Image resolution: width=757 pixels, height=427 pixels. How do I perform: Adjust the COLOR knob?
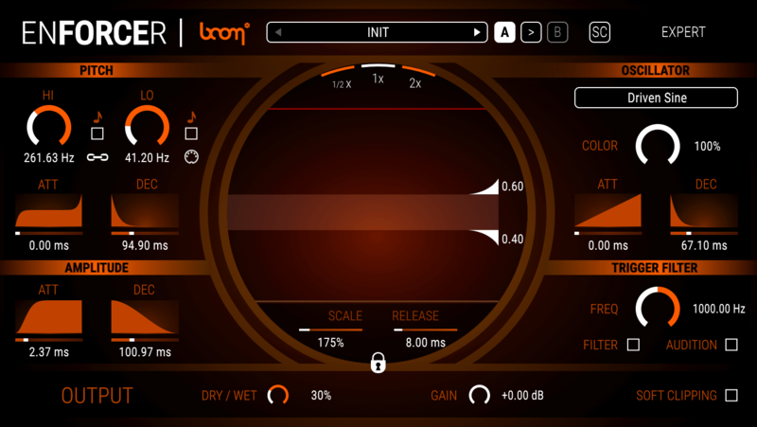tap(658, 146)
